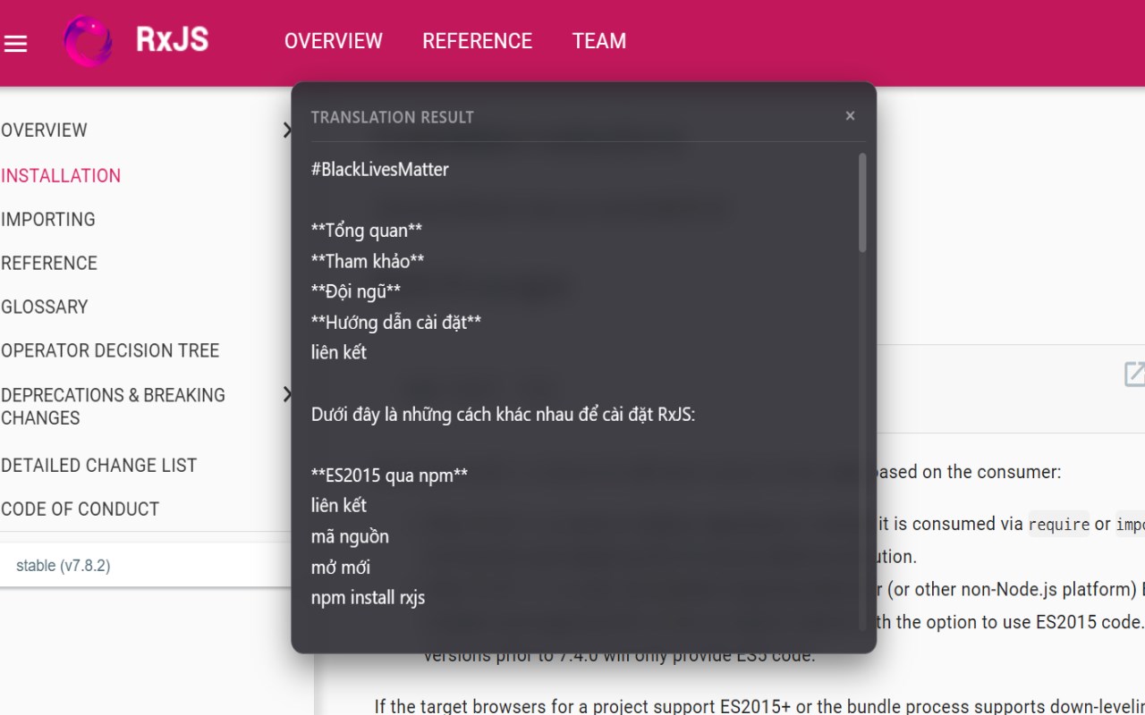Select IMPORTING in the sidebar

(x=48, y=219)
